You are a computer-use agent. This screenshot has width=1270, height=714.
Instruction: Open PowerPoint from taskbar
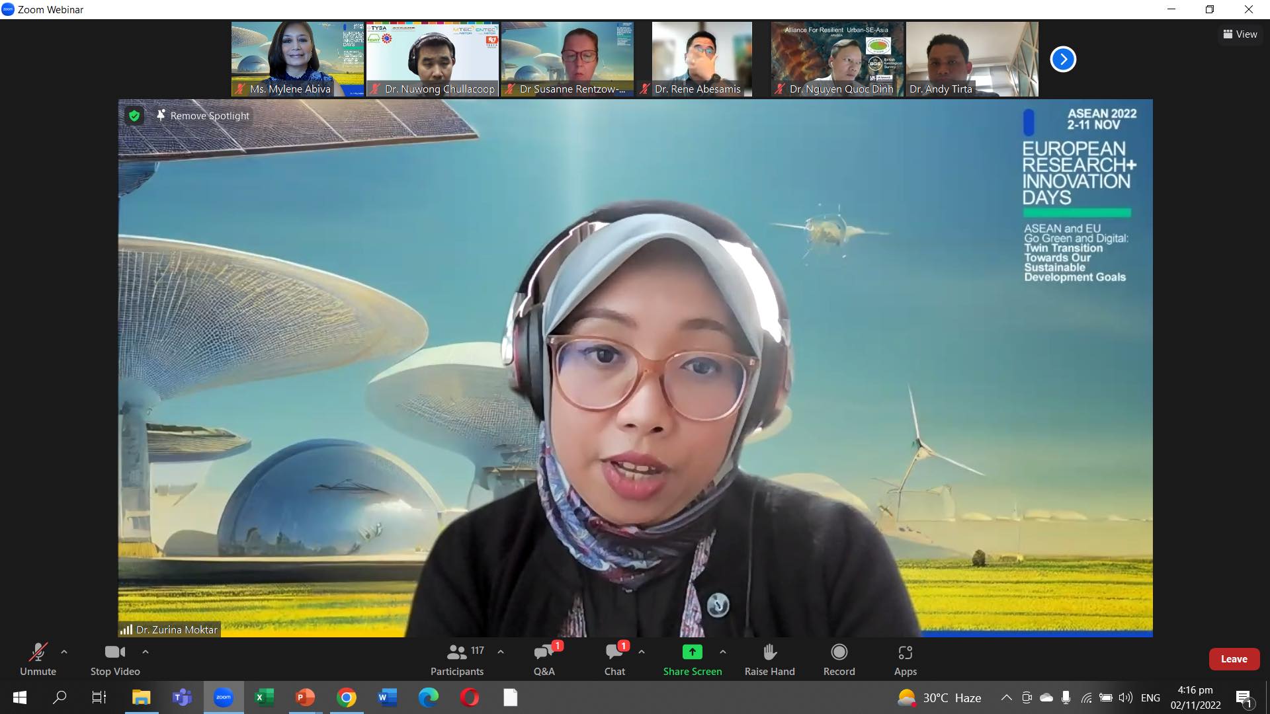[305, 697]
